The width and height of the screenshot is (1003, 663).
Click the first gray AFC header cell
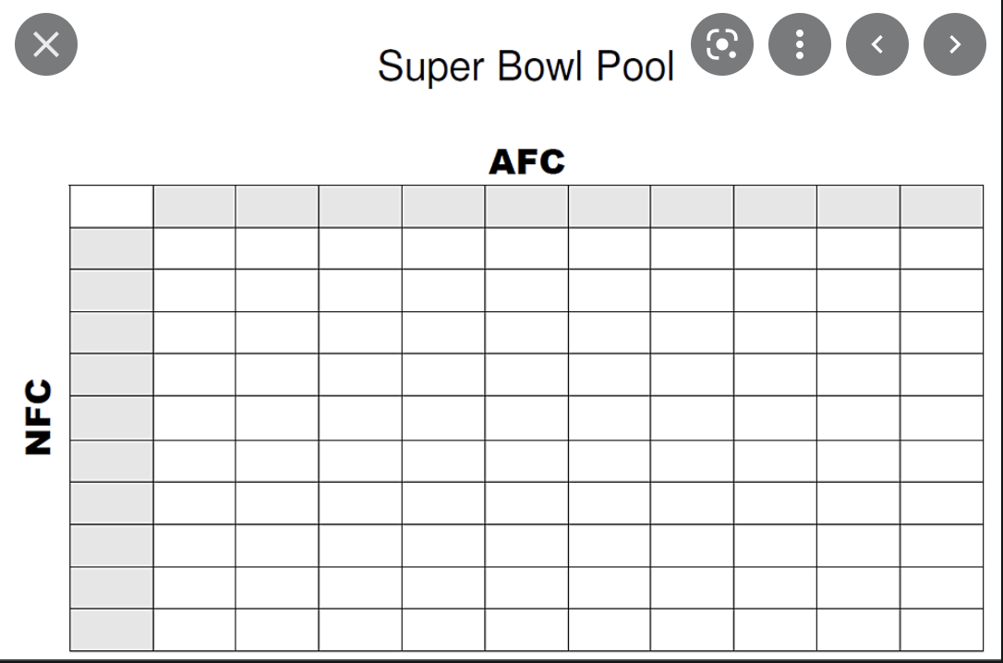click(195, 206)
